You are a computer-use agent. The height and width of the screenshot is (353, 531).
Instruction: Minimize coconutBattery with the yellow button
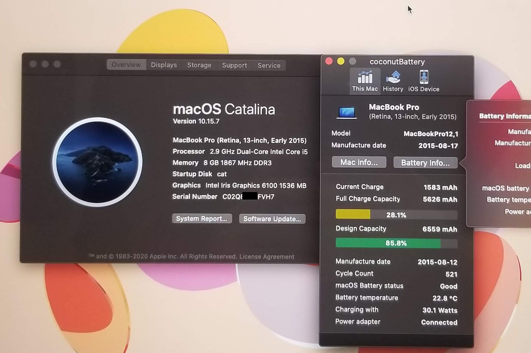point(341,61)
